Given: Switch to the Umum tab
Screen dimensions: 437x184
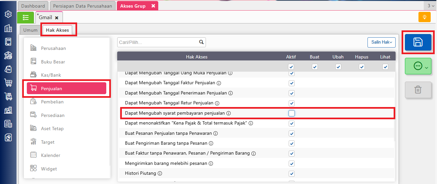Looking at the screenshot, I should 30,30.
